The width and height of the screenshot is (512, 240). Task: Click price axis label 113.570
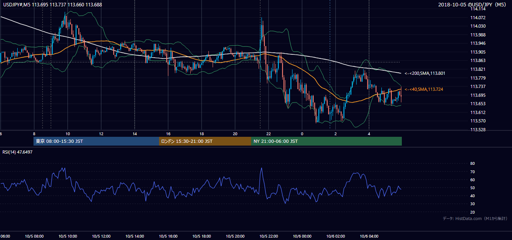point(478,121)
